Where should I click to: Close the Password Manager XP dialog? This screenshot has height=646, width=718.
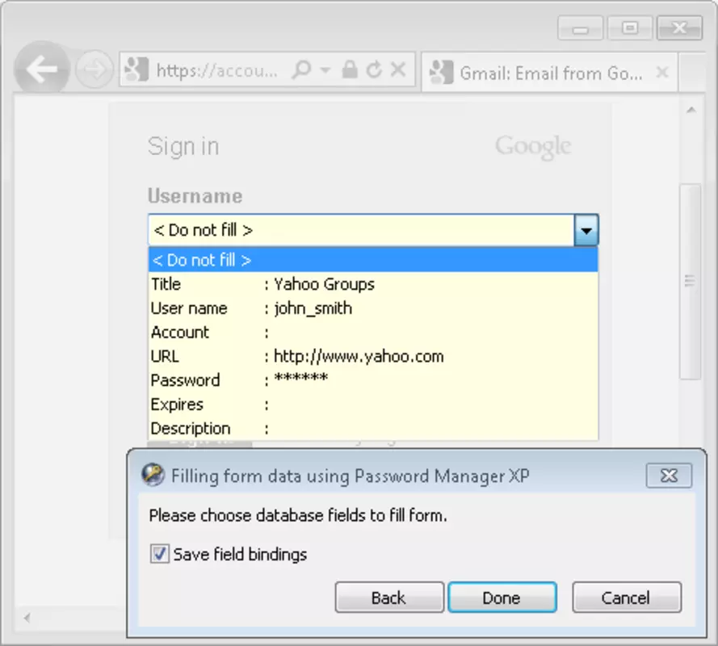pyautogui.click(x=669, y=476)
